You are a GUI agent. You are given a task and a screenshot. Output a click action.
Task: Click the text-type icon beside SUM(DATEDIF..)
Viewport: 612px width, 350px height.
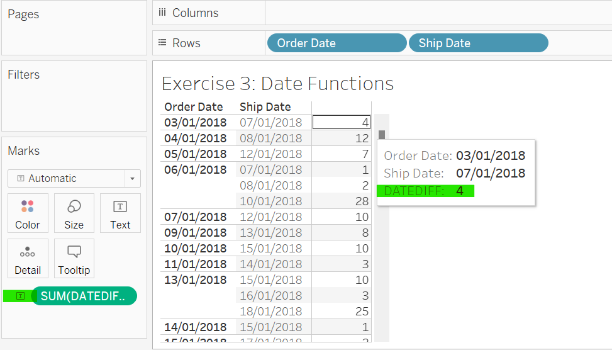[x=21, y=296]
